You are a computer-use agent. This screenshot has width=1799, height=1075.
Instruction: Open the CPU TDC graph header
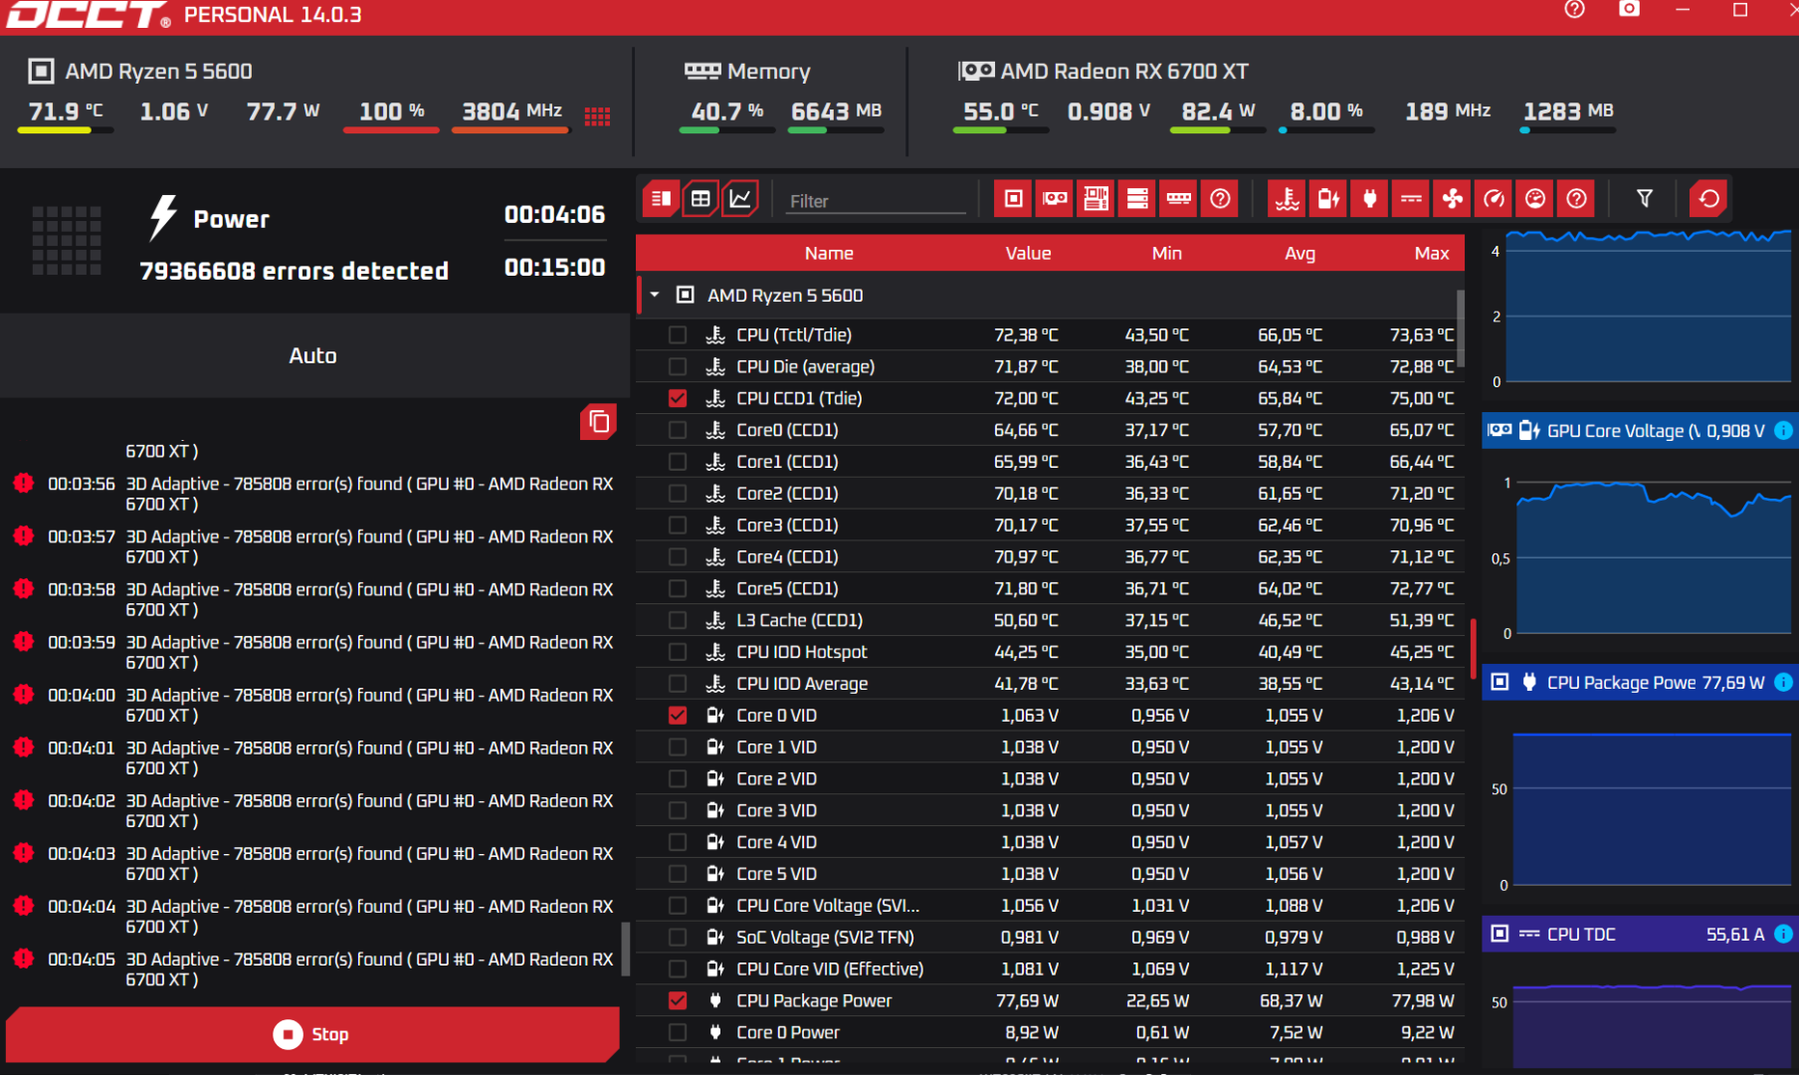(1638, 934)
